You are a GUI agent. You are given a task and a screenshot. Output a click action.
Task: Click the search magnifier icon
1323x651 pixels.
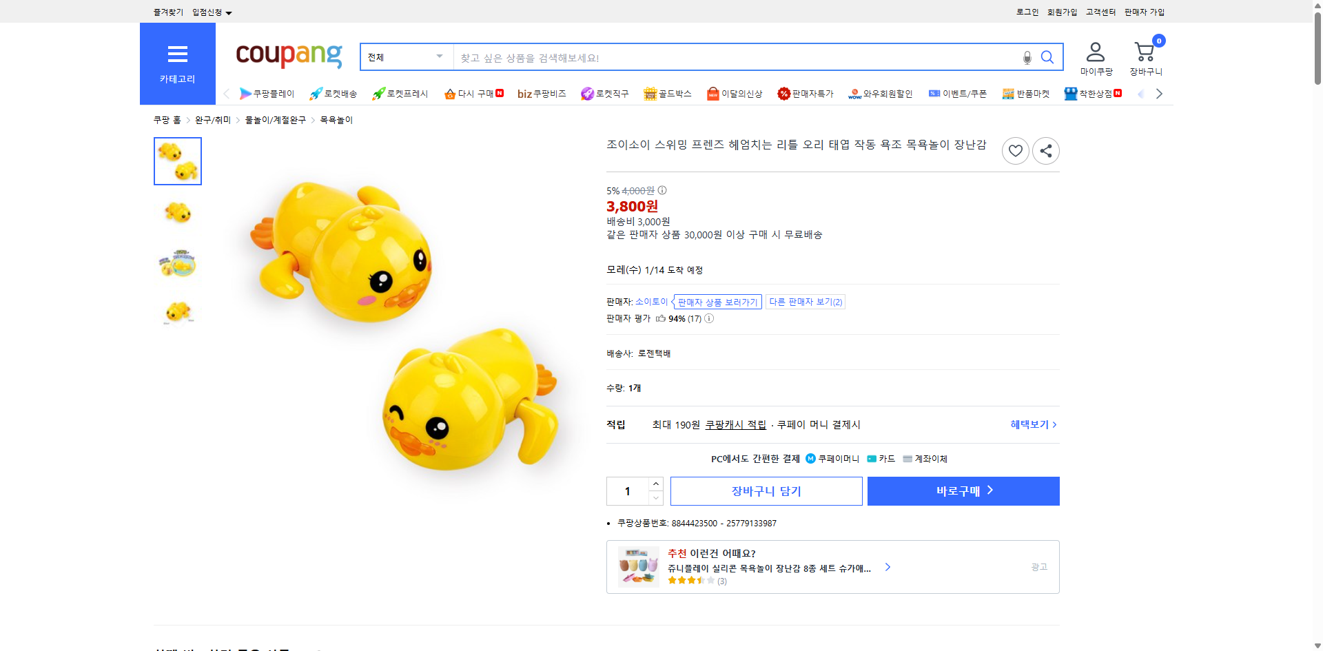pos(1047,57)
